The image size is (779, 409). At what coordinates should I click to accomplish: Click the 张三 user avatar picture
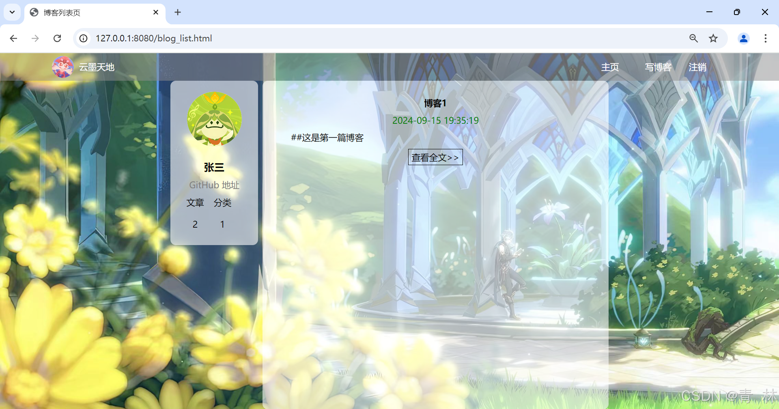tap(214, 118)
